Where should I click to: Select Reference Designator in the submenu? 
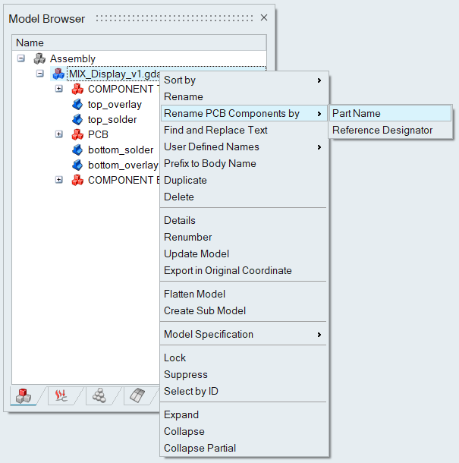(x=390, y=131)
